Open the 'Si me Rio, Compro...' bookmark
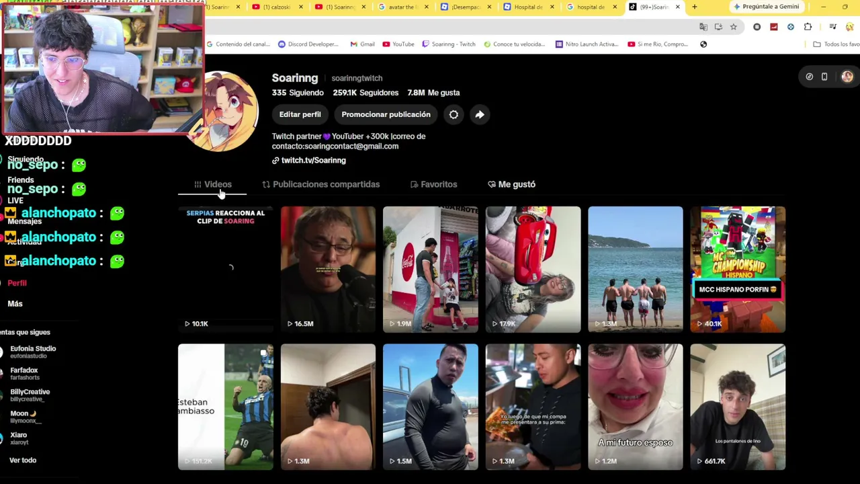 pyautogui.click(x=658, y=44)
